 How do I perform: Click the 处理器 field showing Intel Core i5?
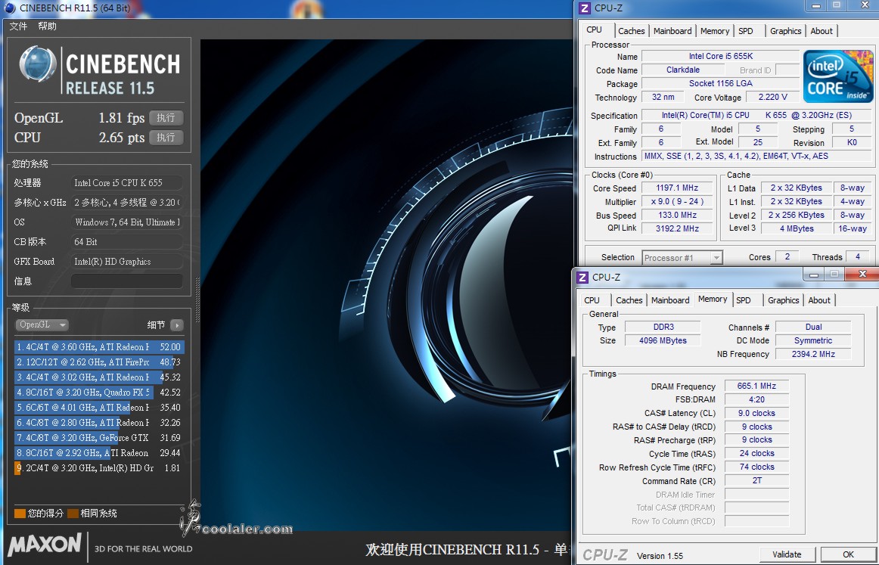coord(126,183)
